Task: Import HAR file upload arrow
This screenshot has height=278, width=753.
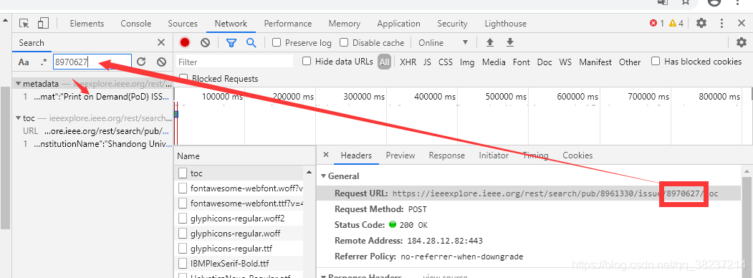Action: tap(490, 43)
